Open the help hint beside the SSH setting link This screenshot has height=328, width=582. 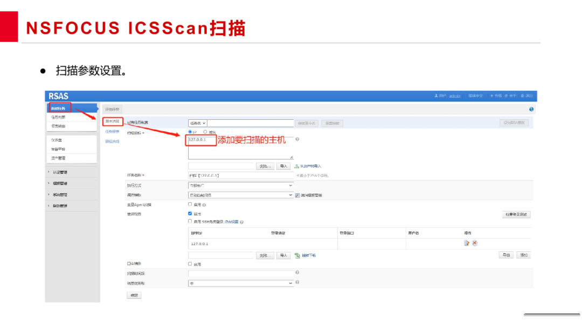click(241, 222)
